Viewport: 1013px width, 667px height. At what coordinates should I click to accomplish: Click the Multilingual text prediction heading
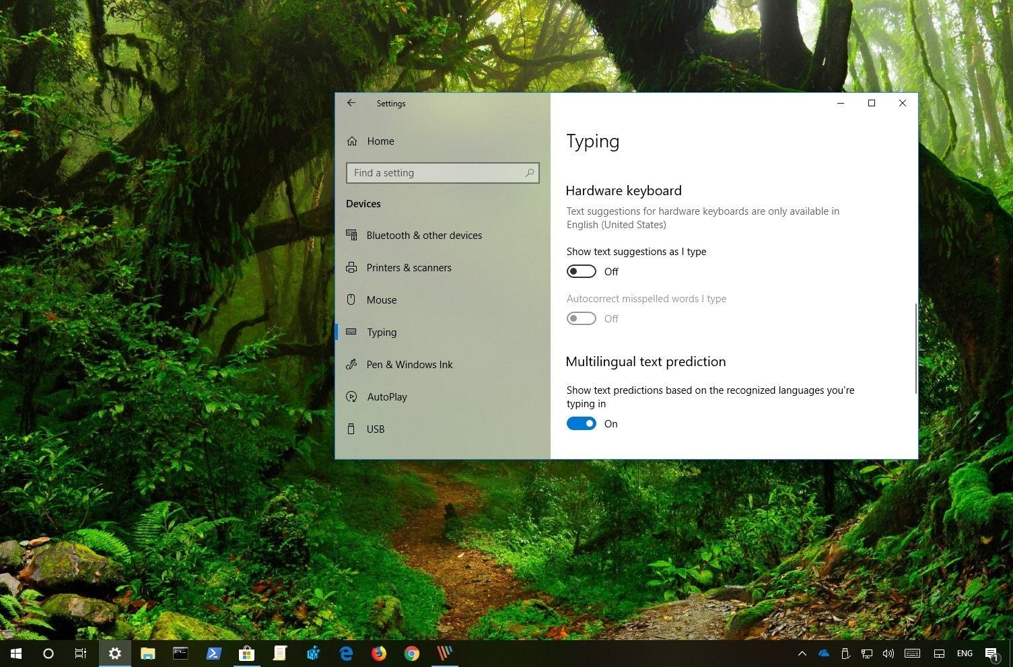click(x=646, y=361)
